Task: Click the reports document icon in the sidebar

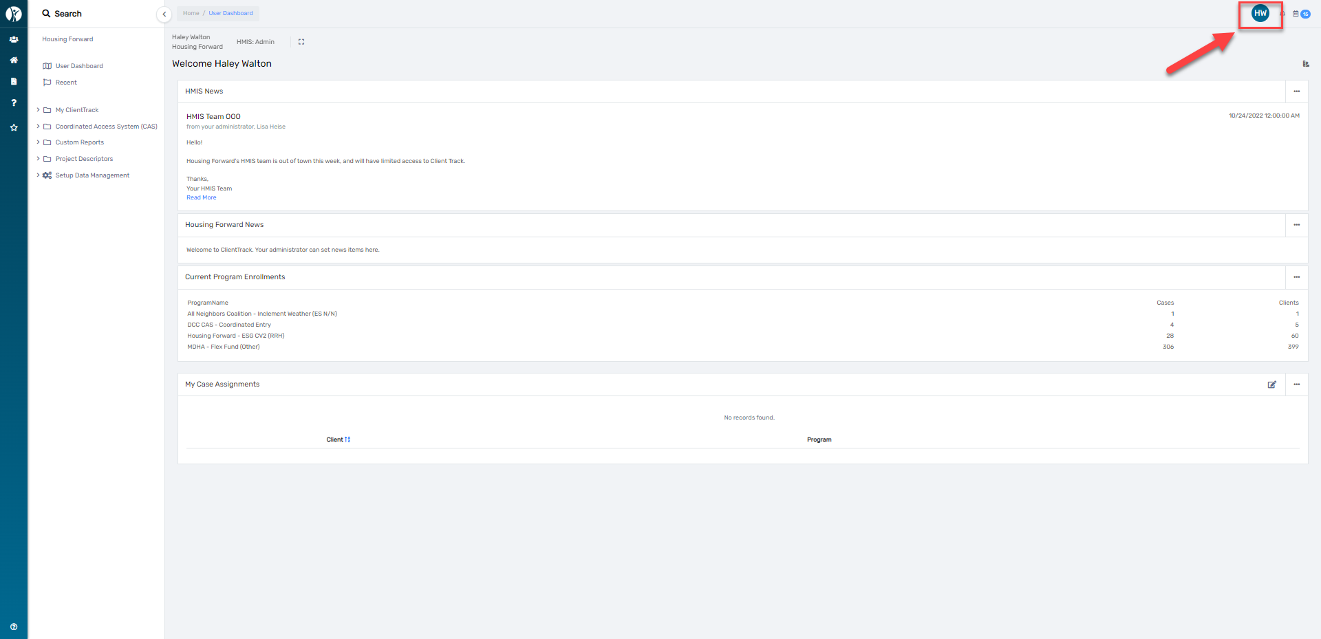Action: pos(14,81)
